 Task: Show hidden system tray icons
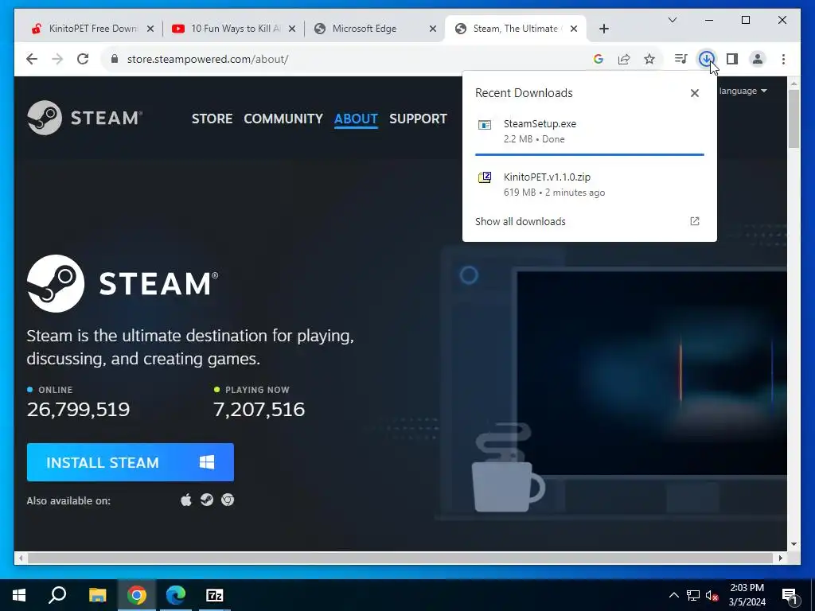click(x=673, y=595)
